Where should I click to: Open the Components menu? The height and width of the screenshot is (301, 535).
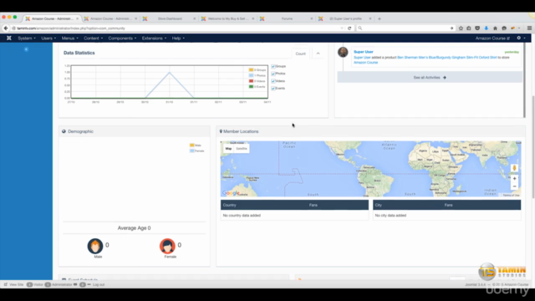pos(122,38)
